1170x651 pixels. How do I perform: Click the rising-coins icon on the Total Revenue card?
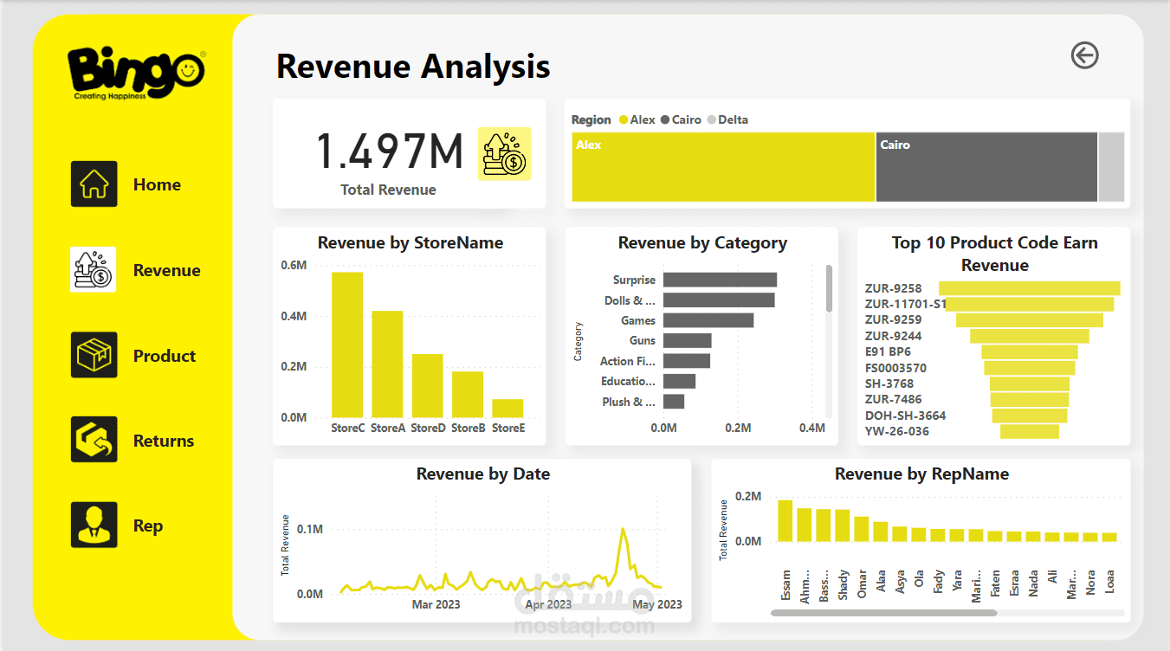pyautogui.click(x=504, y=153)
